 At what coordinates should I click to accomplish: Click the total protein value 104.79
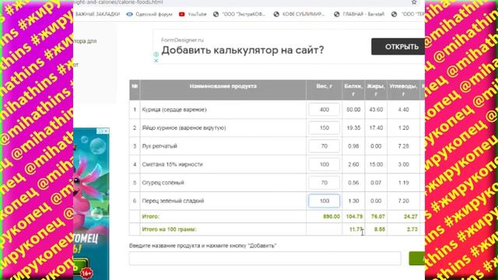pos(354,216)
